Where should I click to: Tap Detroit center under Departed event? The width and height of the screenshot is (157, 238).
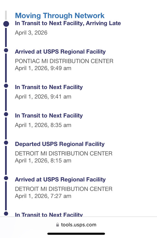tap(64, 153)
